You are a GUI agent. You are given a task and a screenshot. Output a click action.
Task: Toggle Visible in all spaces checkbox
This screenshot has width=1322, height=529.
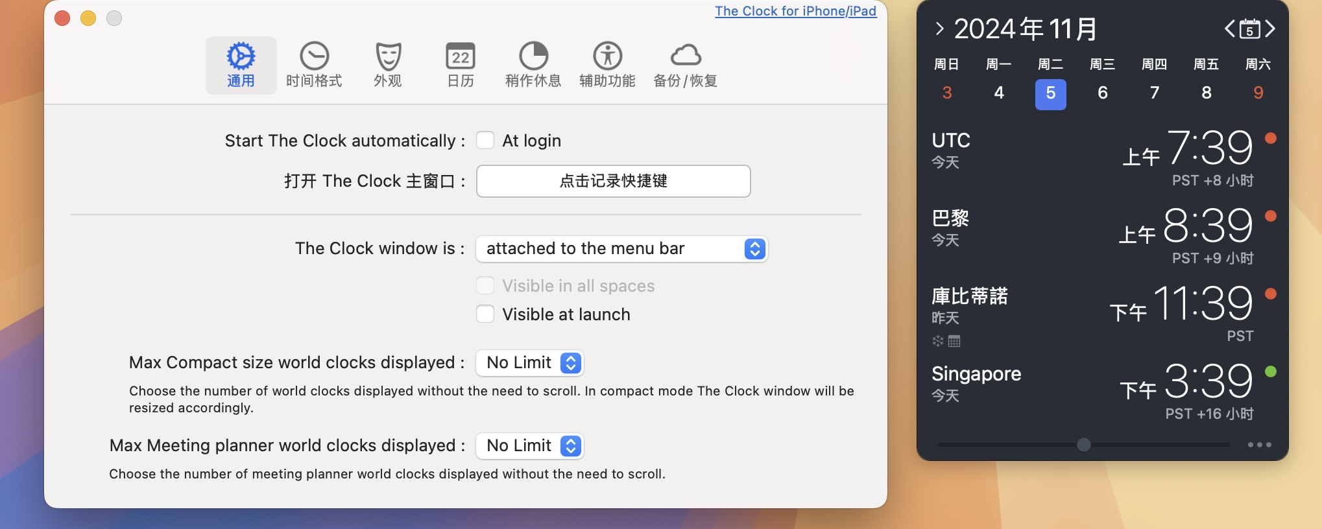pyautogui.click(x=485, y=286)
